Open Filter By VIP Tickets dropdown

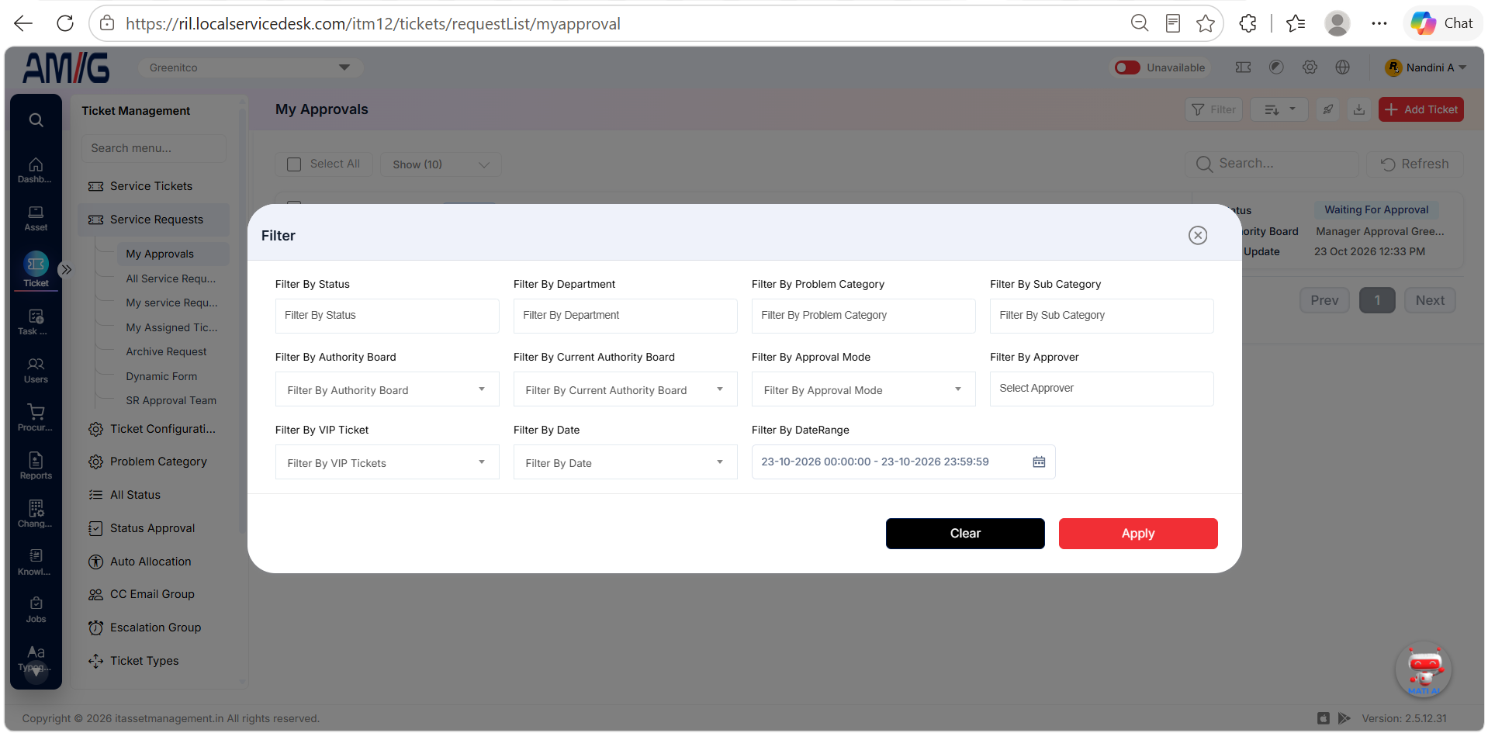[x=387, y=462]
